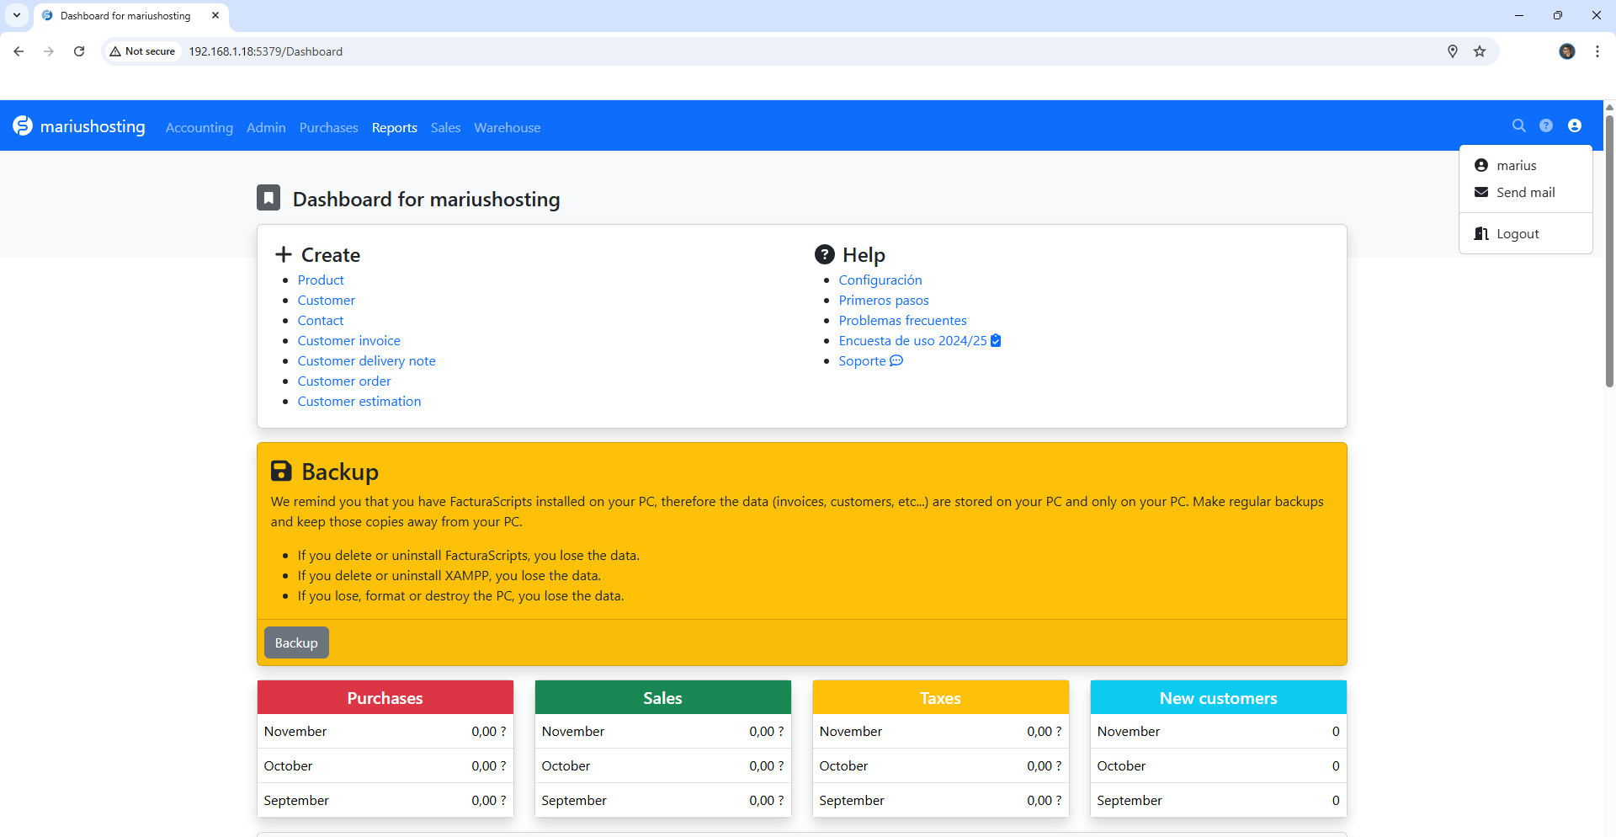This screenshot has width=1616, height=837.
Task: Click the mariushosting logo icon
Action: coord(23,125)
